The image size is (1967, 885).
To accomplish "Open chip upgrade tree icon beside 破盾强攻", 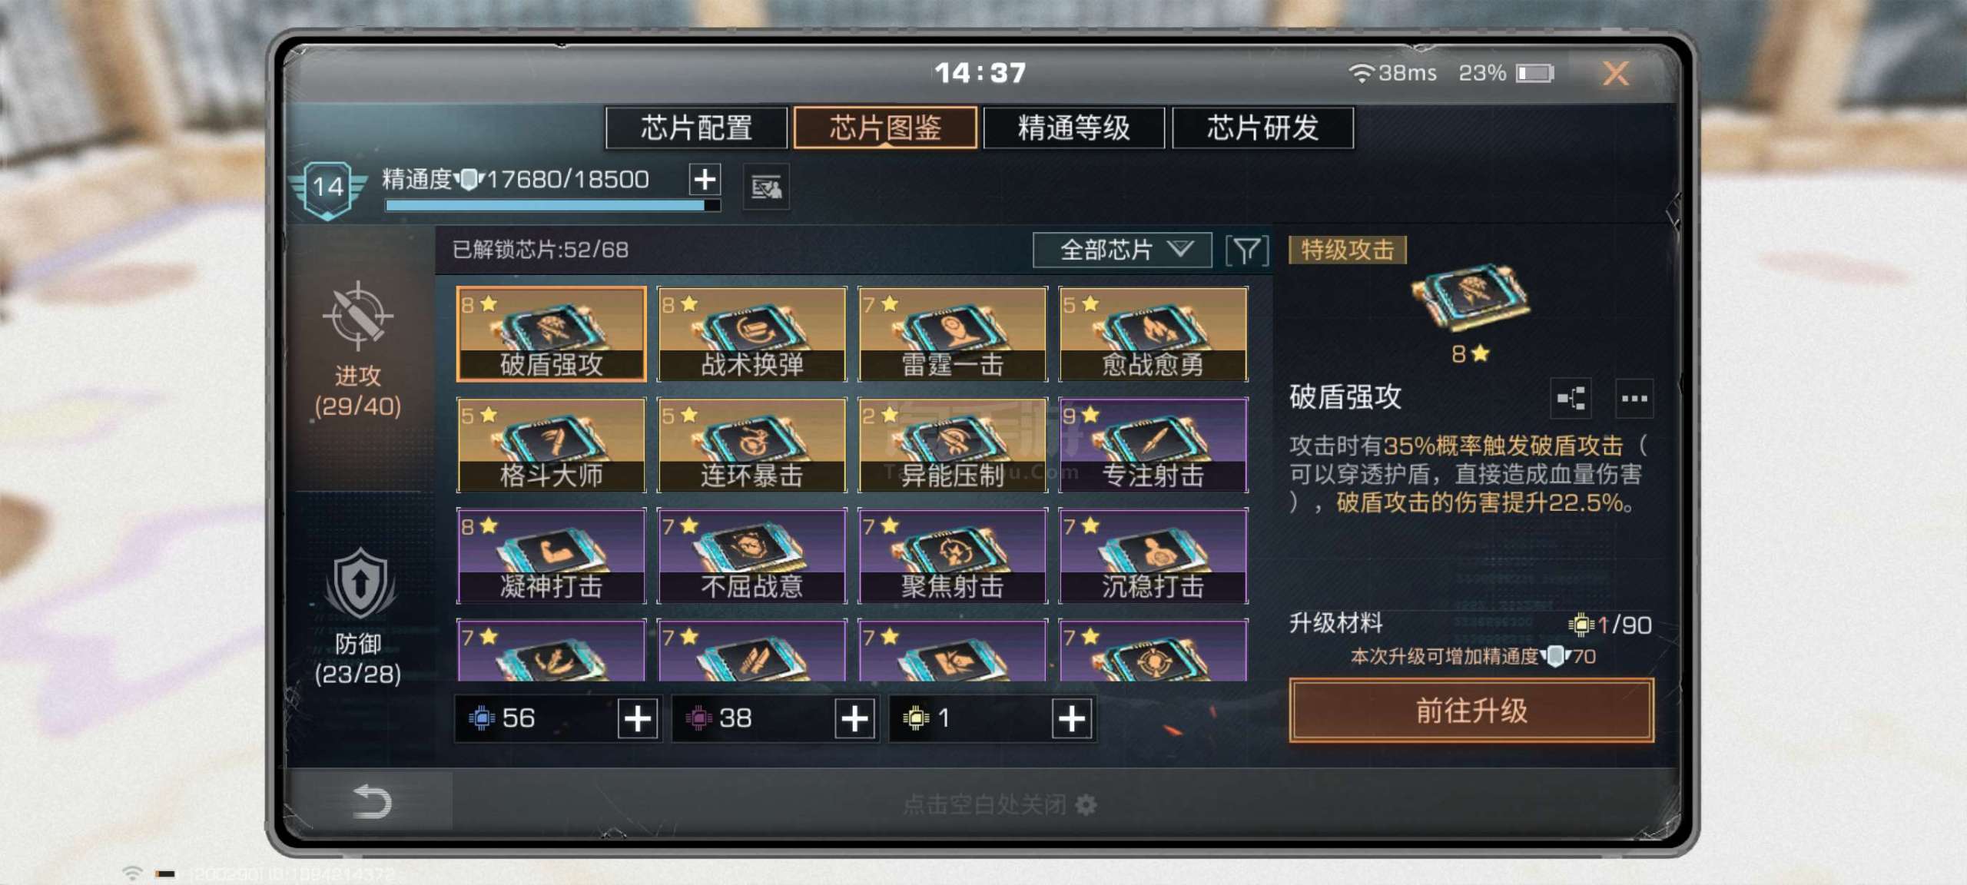I will pyautogui.click(x=1571, y=398).
